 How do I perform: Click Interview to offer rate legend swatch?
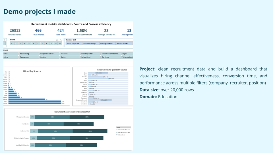point(117,129)
